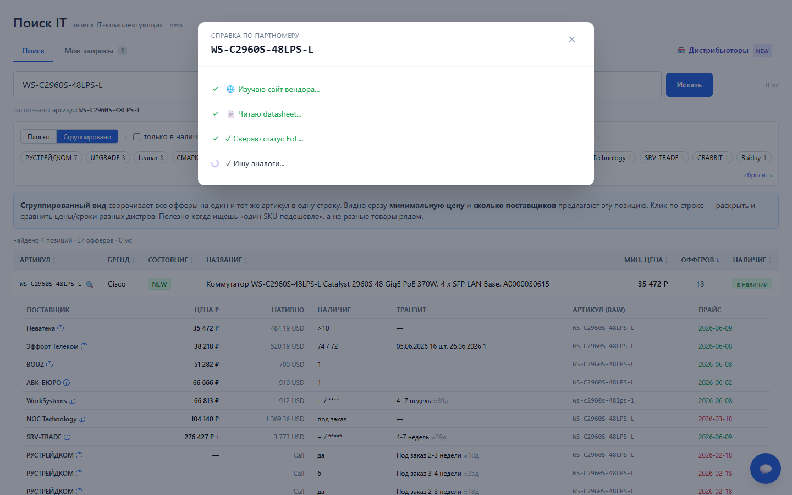Toggle the 'только в наличии' checkbox

coord(137,136)
